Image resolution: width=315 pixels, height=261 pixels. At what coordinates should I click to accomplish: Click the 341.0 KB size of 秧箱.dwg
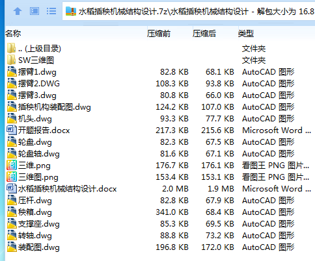coord(172,212)
